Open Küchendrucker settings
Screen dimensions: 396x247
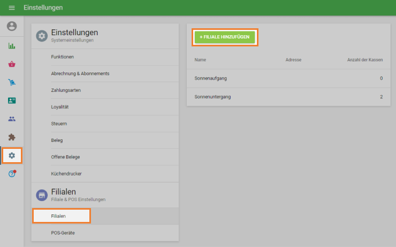(x=66, y=173)
